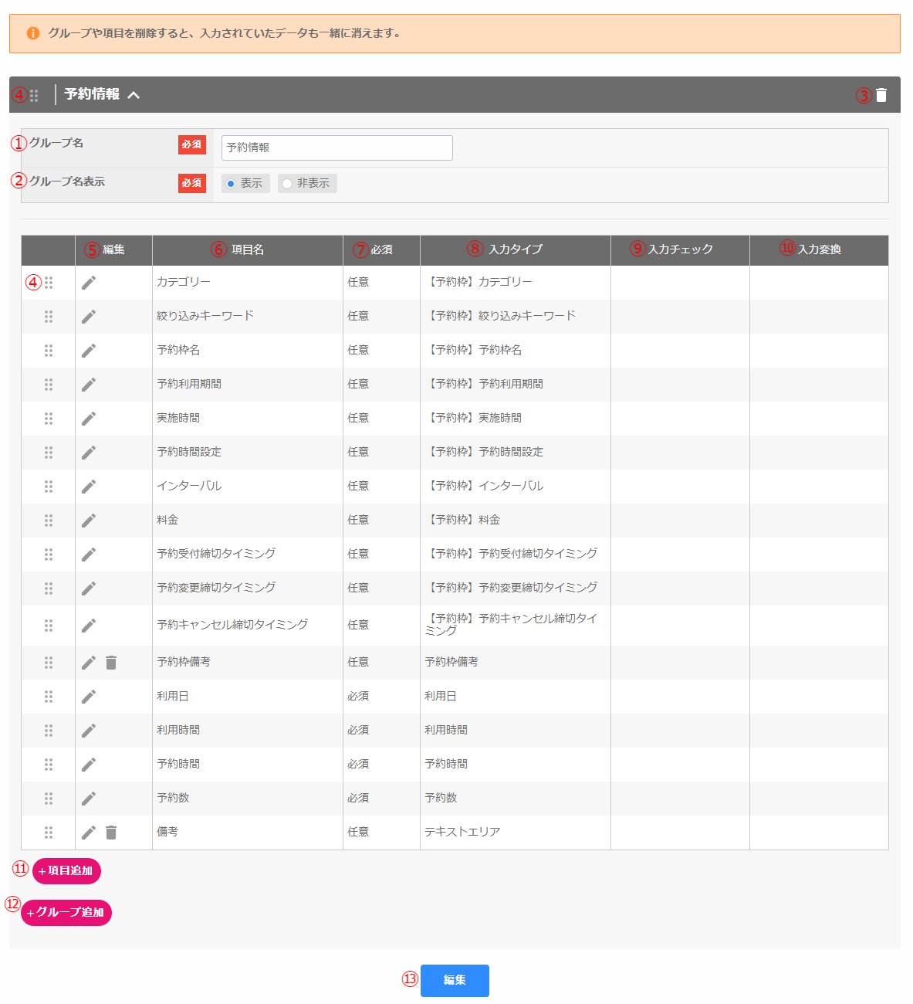Screen dimensions: 913x1004
Task: Click the グループ名 text input field
Action: coord(336,148)
